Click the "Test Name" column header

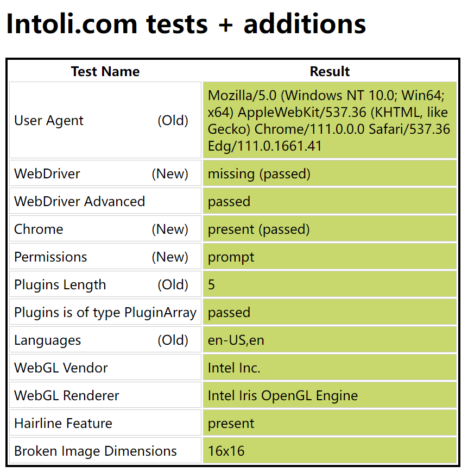(x=105, y=71)
